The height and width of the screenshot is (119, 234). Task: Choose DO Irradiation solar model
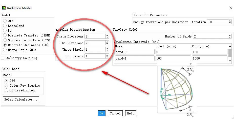(7, 90)
